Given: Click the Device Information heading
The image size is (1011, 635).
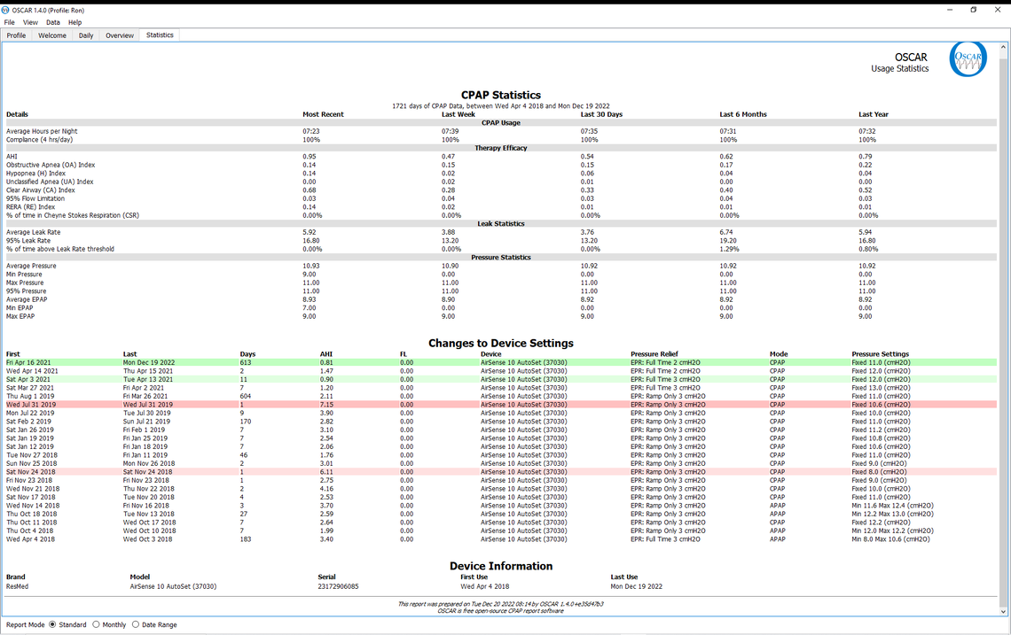Looking at the screenshot, I should 501,566.
